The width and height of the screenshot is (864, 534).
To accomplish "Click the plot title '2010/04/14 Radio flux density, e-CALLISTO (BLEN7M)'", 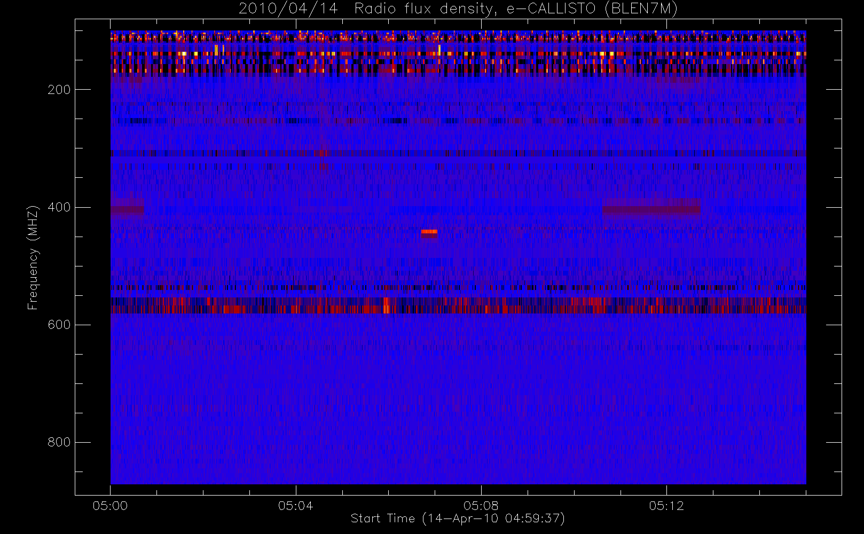I will point(458,9).
